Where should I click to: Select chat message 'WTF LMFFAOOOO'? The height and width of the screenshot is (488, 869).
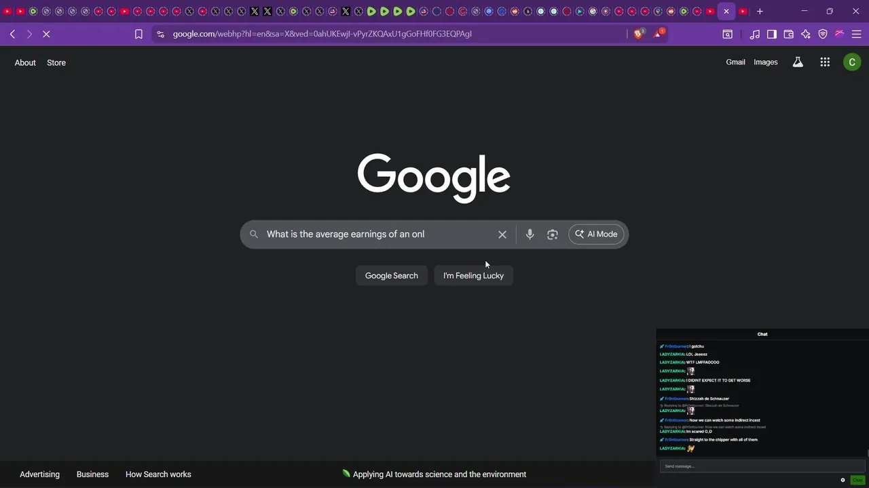point(703,363)
